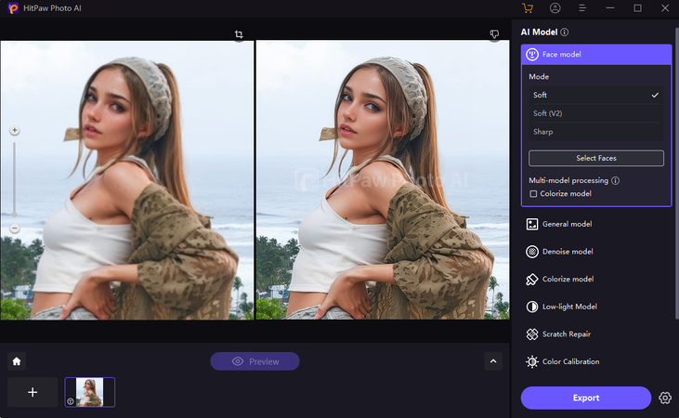Click the right panel scrollbar

(x=676, y=174)
